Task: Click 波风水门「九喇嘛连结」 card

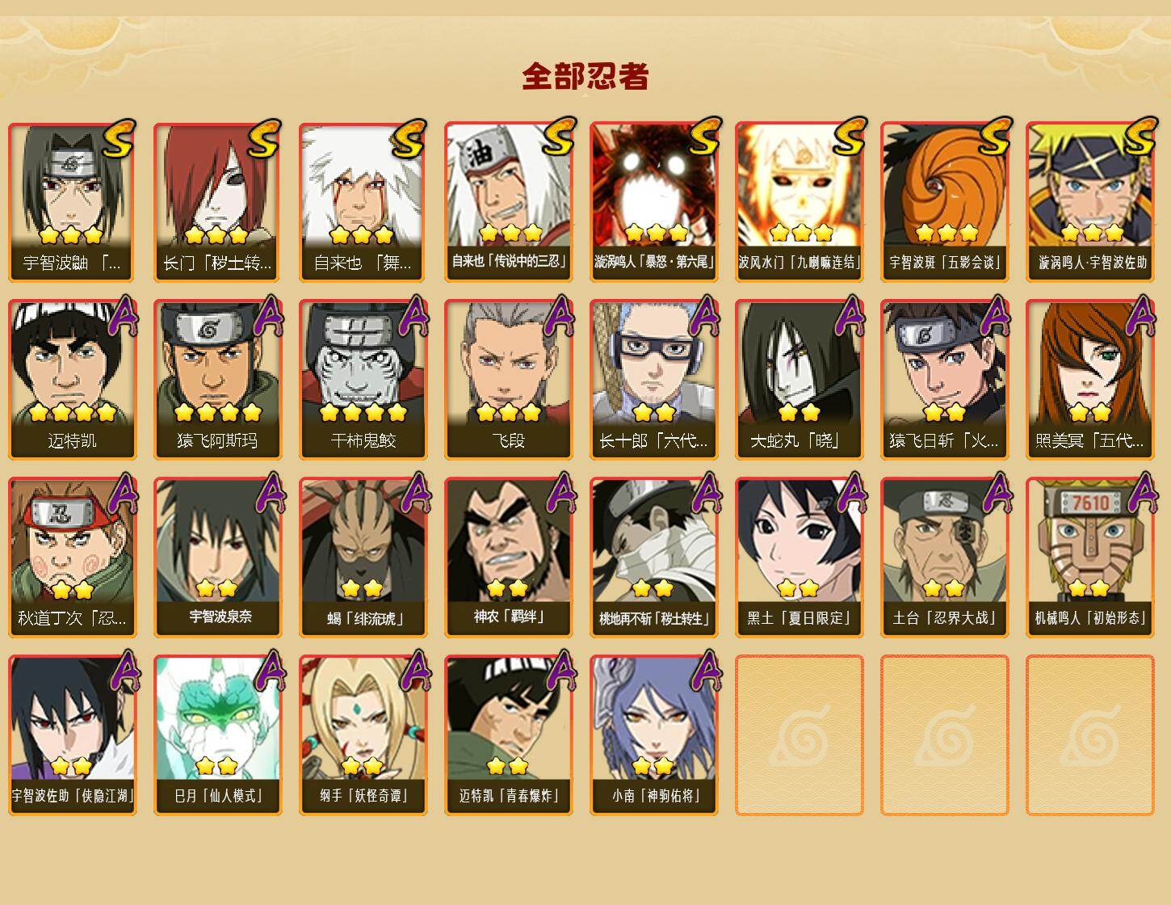Action: (800, 202)
